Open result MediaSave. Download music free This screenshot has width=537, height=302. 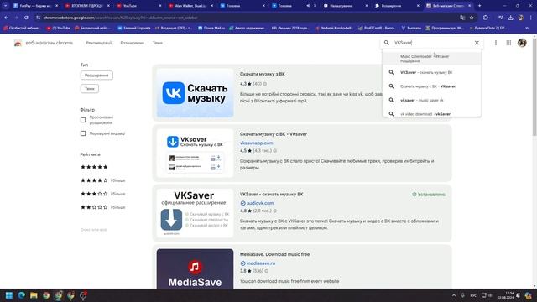click(x=274, y=254)
